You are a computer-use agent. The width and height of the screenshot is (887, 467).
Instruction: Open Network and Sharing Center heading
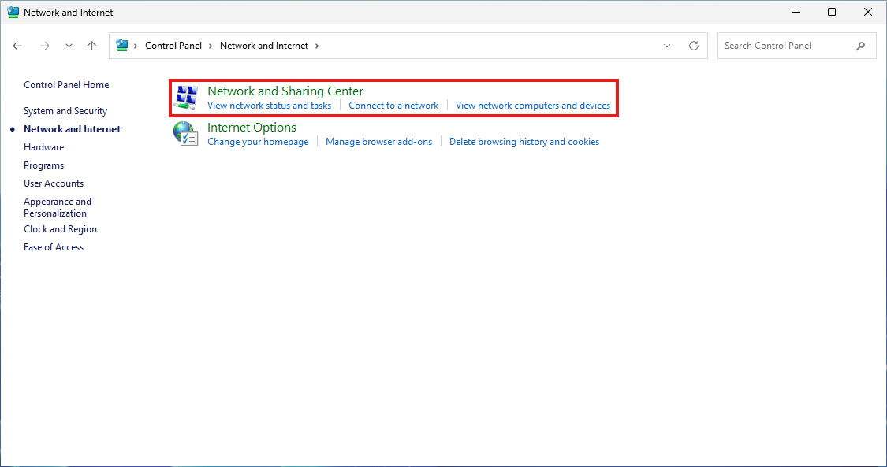click(285, 91)
